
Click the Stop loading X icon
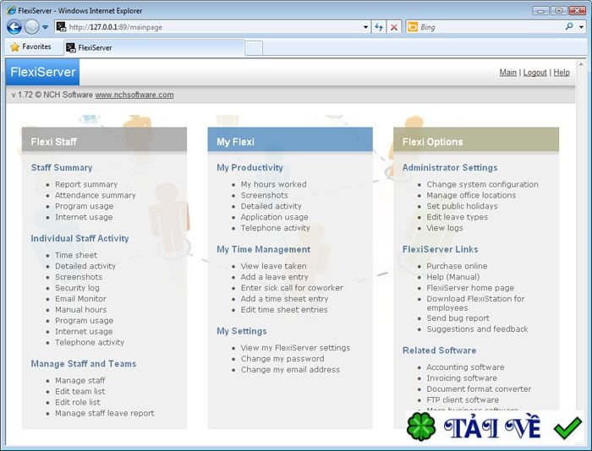click(394, 27)
